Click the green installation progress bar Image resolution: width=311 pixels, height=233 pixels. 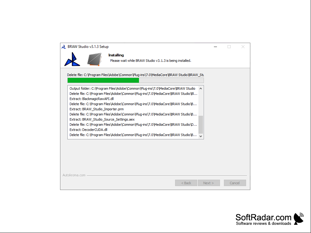136,80
